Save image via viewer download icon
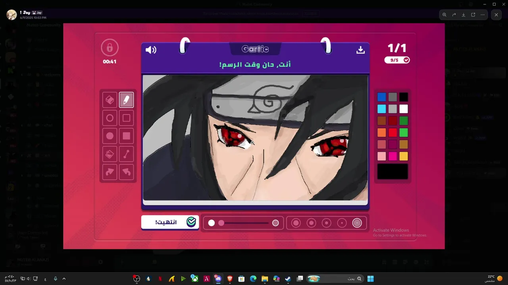This screenshot has height=285, width=508. (464, 15)
